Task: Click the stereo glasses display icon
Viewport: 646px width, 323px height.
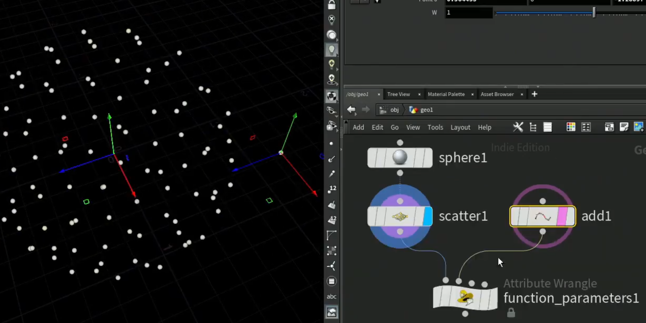Action: [x=332, y=110]
